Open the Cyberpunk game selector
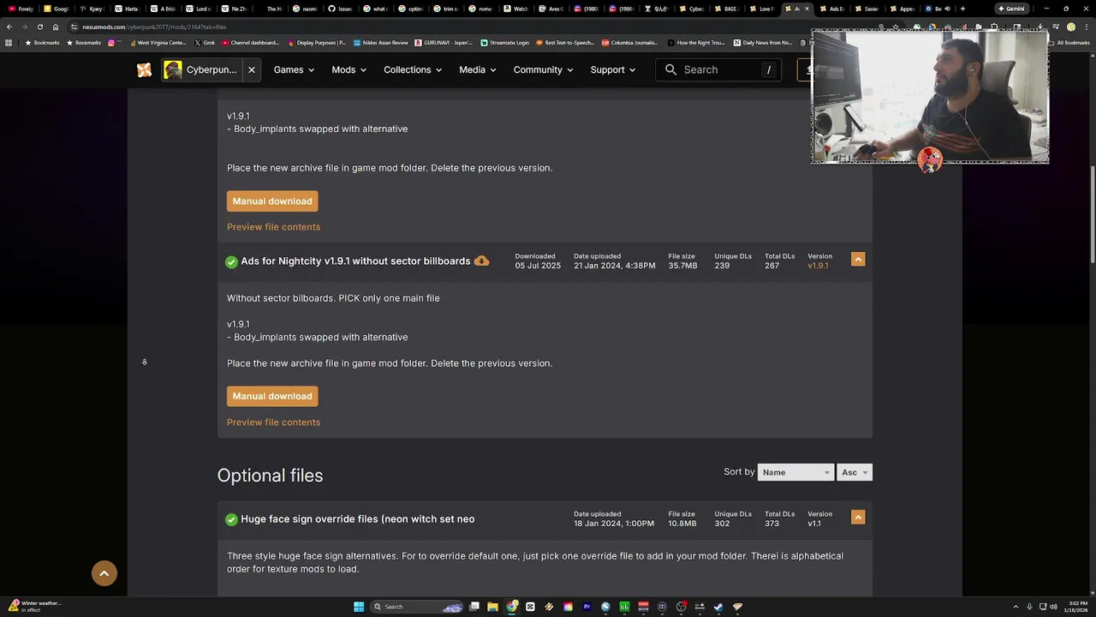The image size is (1096, 617). 201,70
